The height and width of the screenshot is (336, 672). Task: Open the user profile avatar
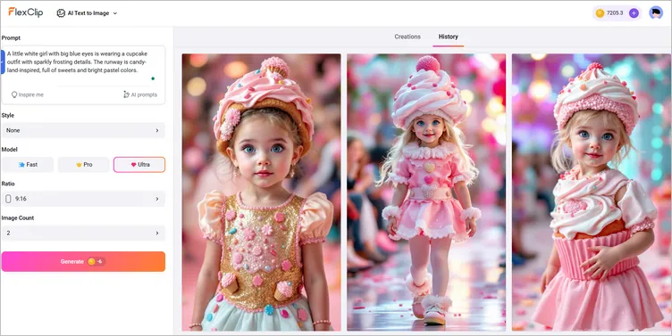pos(656,12)
